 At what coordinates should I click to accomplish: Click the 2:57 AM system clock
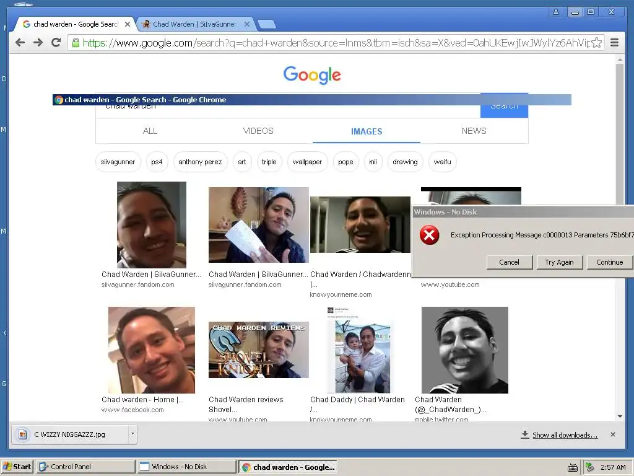(x=613, y=467)
